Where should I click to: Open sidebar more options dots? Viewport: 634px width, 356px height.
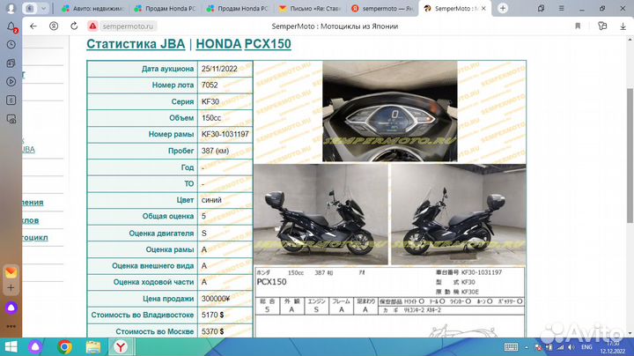click(11, 326)
